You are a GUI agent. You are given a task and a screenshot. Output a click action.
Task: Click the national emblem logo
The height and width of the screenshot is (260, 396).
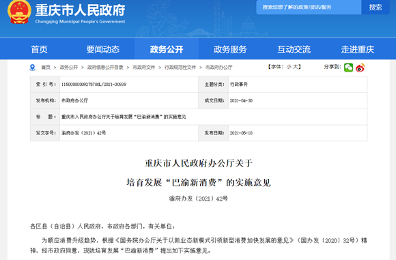pyautogui.click(x=19, y=12)
